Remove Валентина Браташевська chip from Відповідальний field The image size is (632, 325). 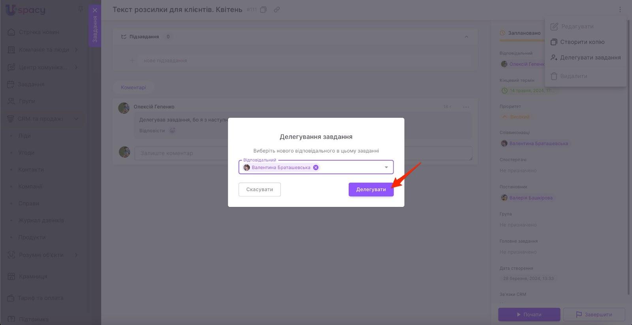tap(316, 167)
